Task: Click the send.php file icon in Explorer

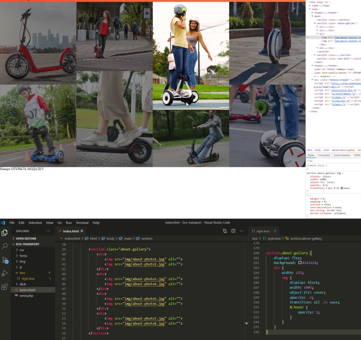Action: [16, 295]
